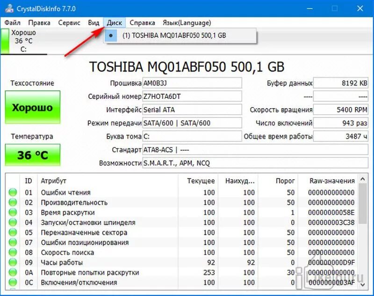
Task: Click the Число включений 943 раз field
Action: click(341, 123)
